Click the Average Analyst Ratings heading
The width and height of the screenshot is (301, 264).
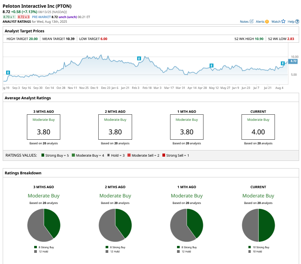(28, 98)
